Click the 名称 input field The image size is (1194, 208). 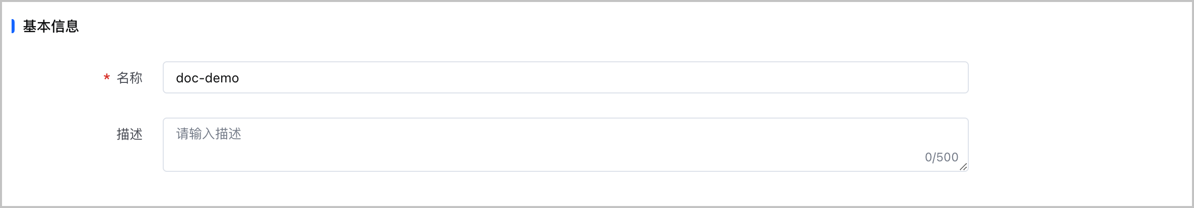tap(565, 77)
